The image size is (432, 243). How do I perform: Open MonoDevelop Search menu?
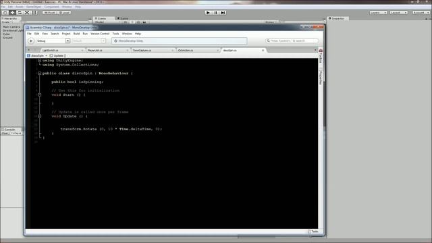[55, 34]
